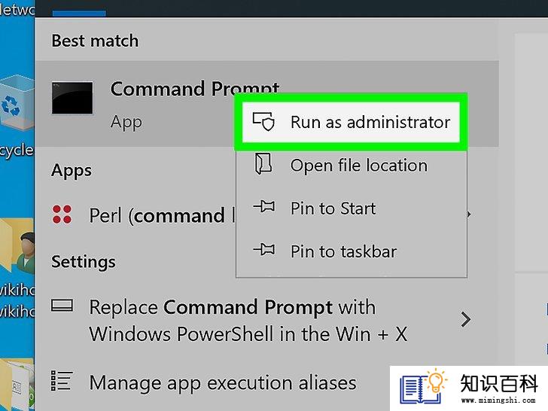The height and width of the screenshot is (411, 548).
Task: Select Pin to taskbar menu entry
Action: (x=352, y=251)
